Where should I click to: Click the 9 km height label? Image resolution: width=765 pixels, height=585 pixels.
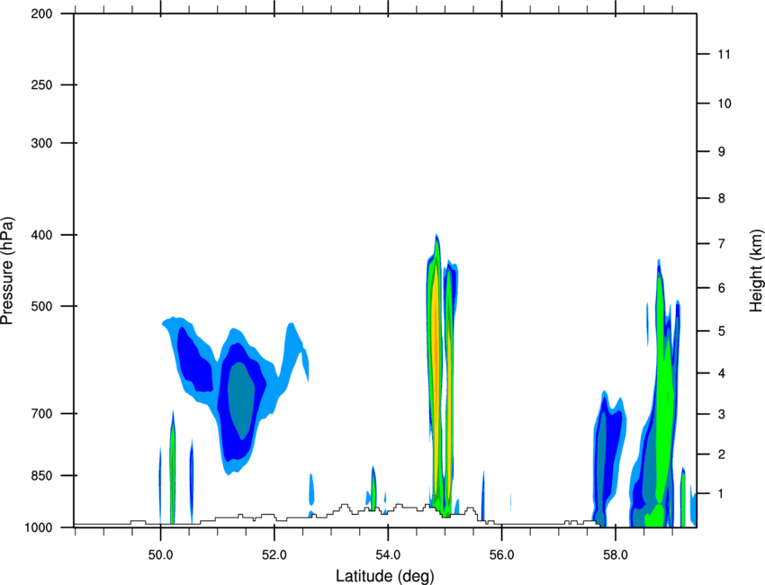tap(722, 152)
